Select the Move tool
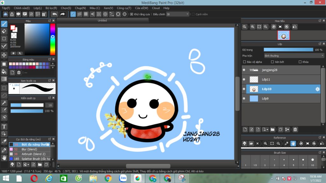The height and width of the screenshot is (183, 326). (4, 55)
